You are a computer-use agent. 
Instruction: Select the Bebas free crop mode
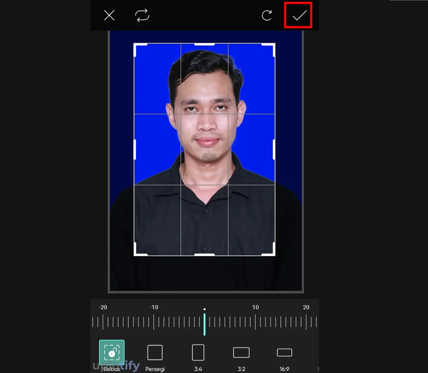click(x=112, y=353)
